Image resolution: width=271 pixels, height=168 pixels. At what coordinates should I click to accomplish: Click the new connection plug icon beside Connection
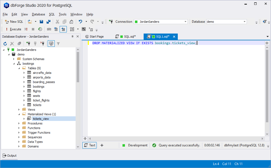click(x=111, y=22)
